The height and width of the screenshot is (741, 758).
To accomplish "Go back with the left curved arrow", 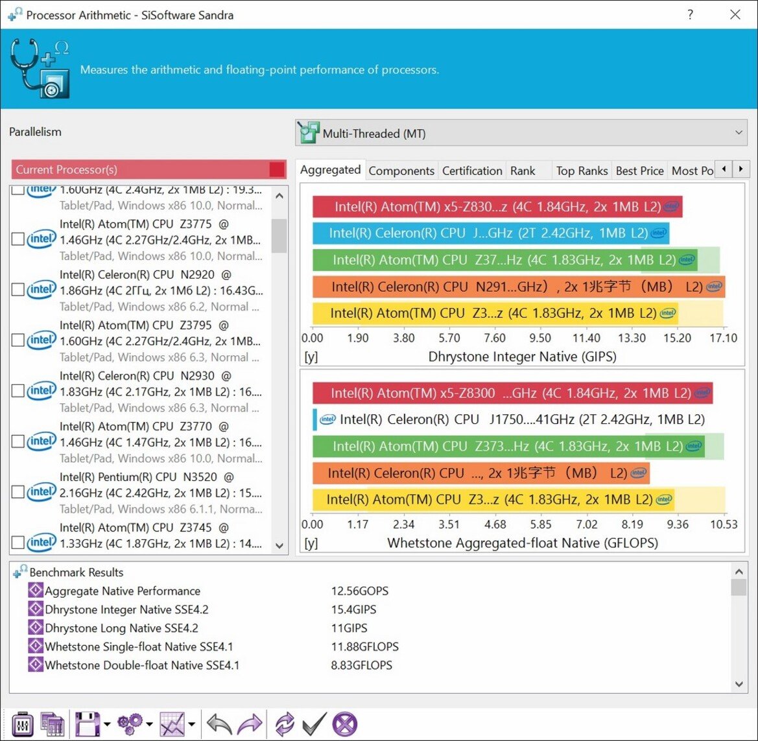I will (219, 724).
